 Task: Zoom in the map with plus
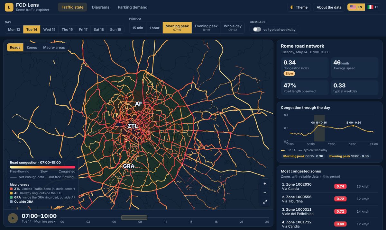pyautogui.click(x=265, y=184)
